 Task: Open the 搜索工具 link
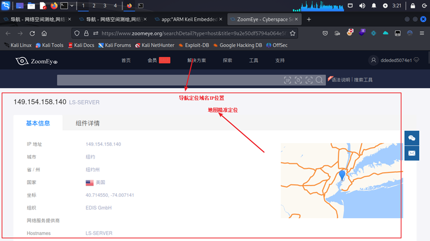[x=363, y=80]
